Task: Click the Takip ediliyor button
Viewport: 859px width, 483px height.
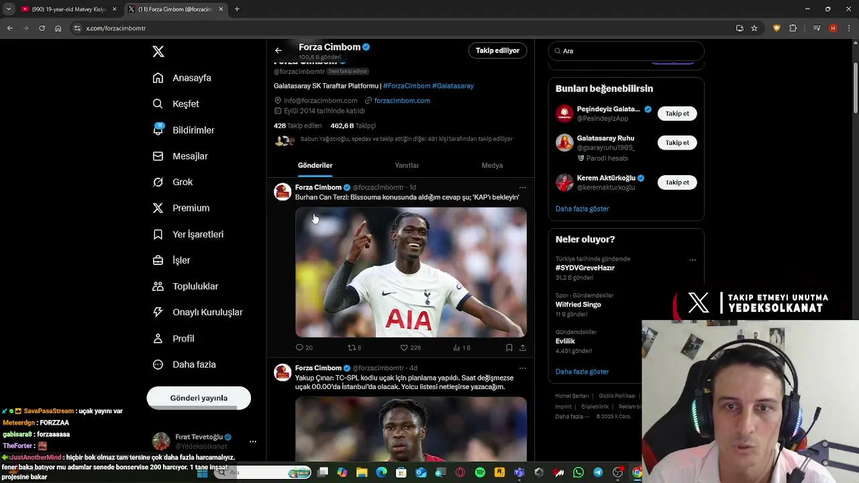Action: [x=497, y=50]
